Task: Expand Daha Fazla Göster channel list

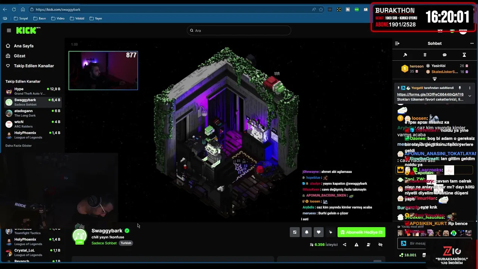Action: (19, 146)
